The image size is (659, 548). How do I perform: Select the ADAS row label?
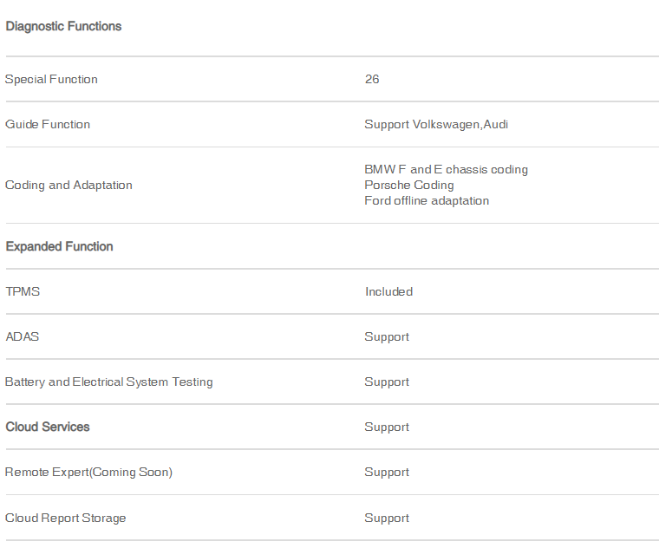[23, 337]
